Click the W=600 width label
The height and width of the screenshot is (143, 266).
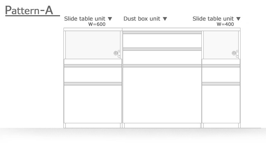coord(97,24)
